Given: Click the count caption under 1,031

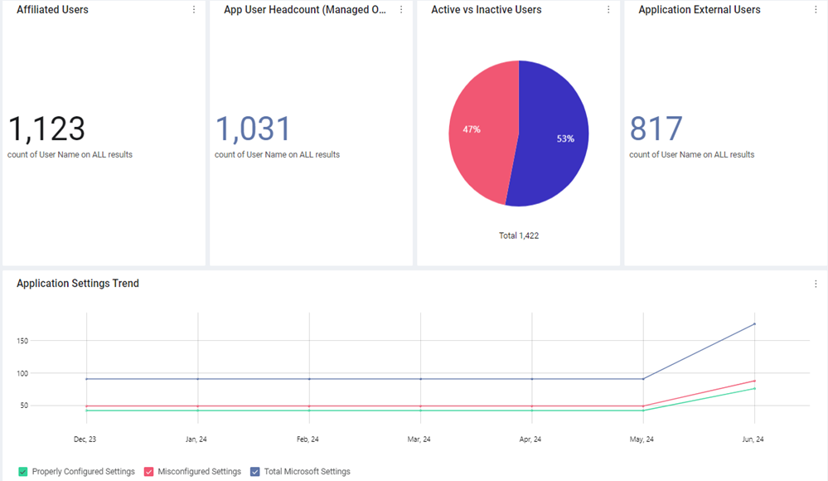Looking at the screenshot, I should pyautogui.click(x=277, y=155).
